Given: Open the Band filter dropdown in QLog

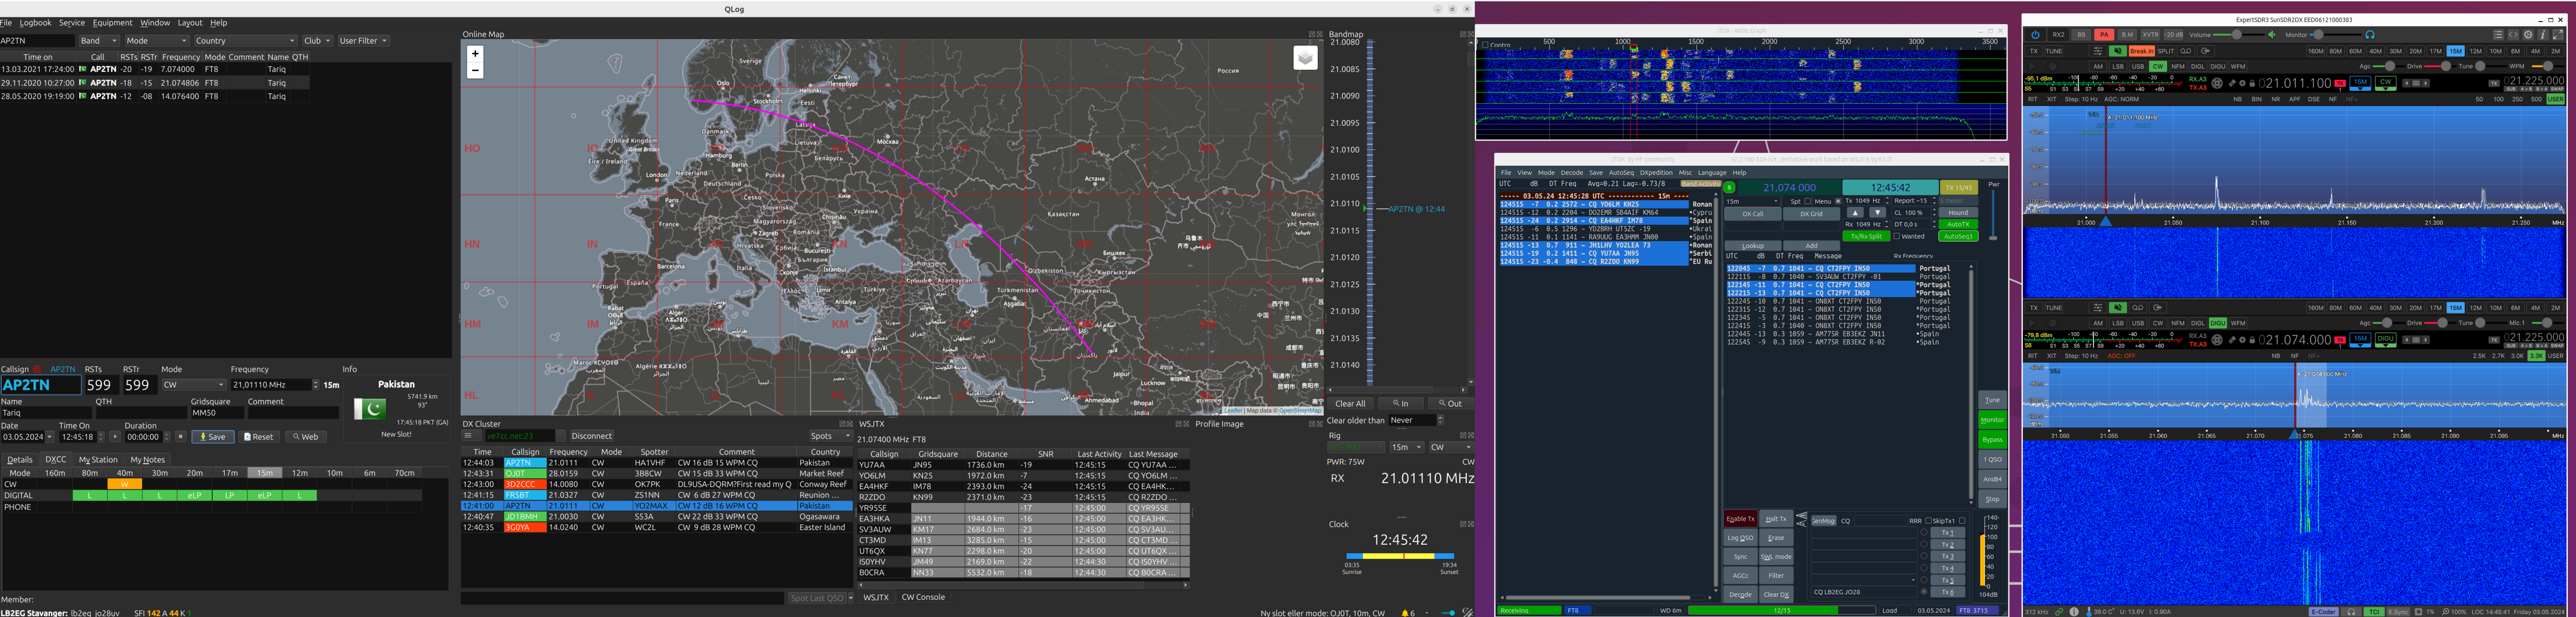Looking at the screenshot, I should tap(98, 41).
